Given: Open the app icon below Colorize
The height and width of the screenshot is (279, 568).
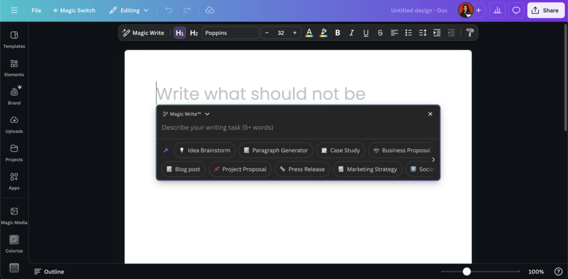Looking at the screenshot, I should coord(14,268).
